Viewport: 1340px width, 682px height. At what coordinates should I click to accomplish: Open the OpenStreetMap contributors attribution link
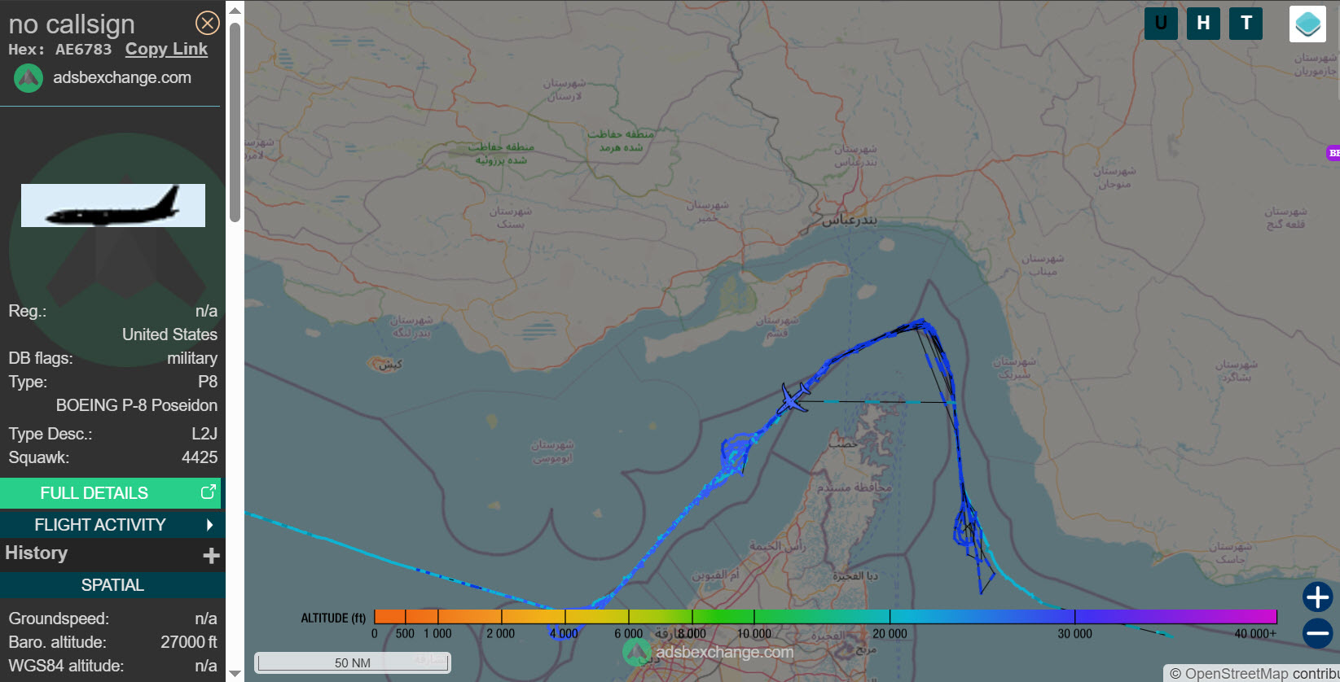1254,673
